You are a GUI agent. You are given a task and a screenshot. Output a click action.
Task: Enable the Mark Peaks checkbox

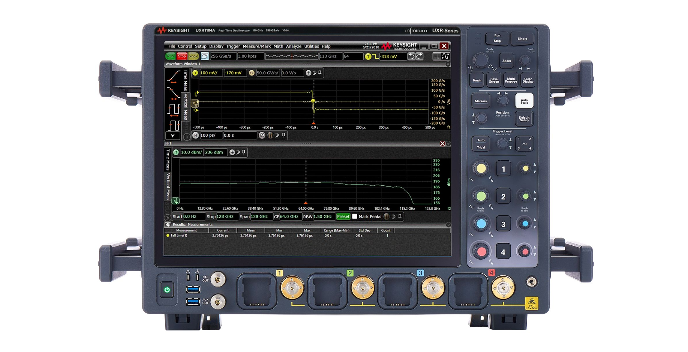click(354, 216)
